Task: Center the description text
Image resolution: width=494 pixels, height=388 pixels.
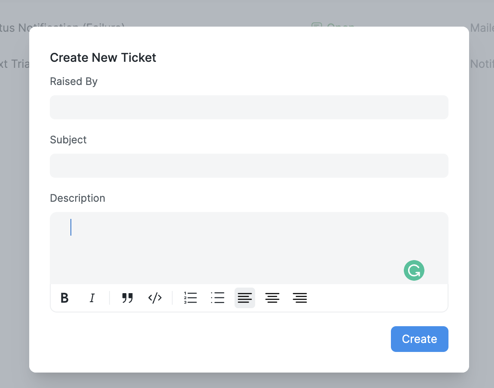Action: pyautogui.click(x=272, y=297)
